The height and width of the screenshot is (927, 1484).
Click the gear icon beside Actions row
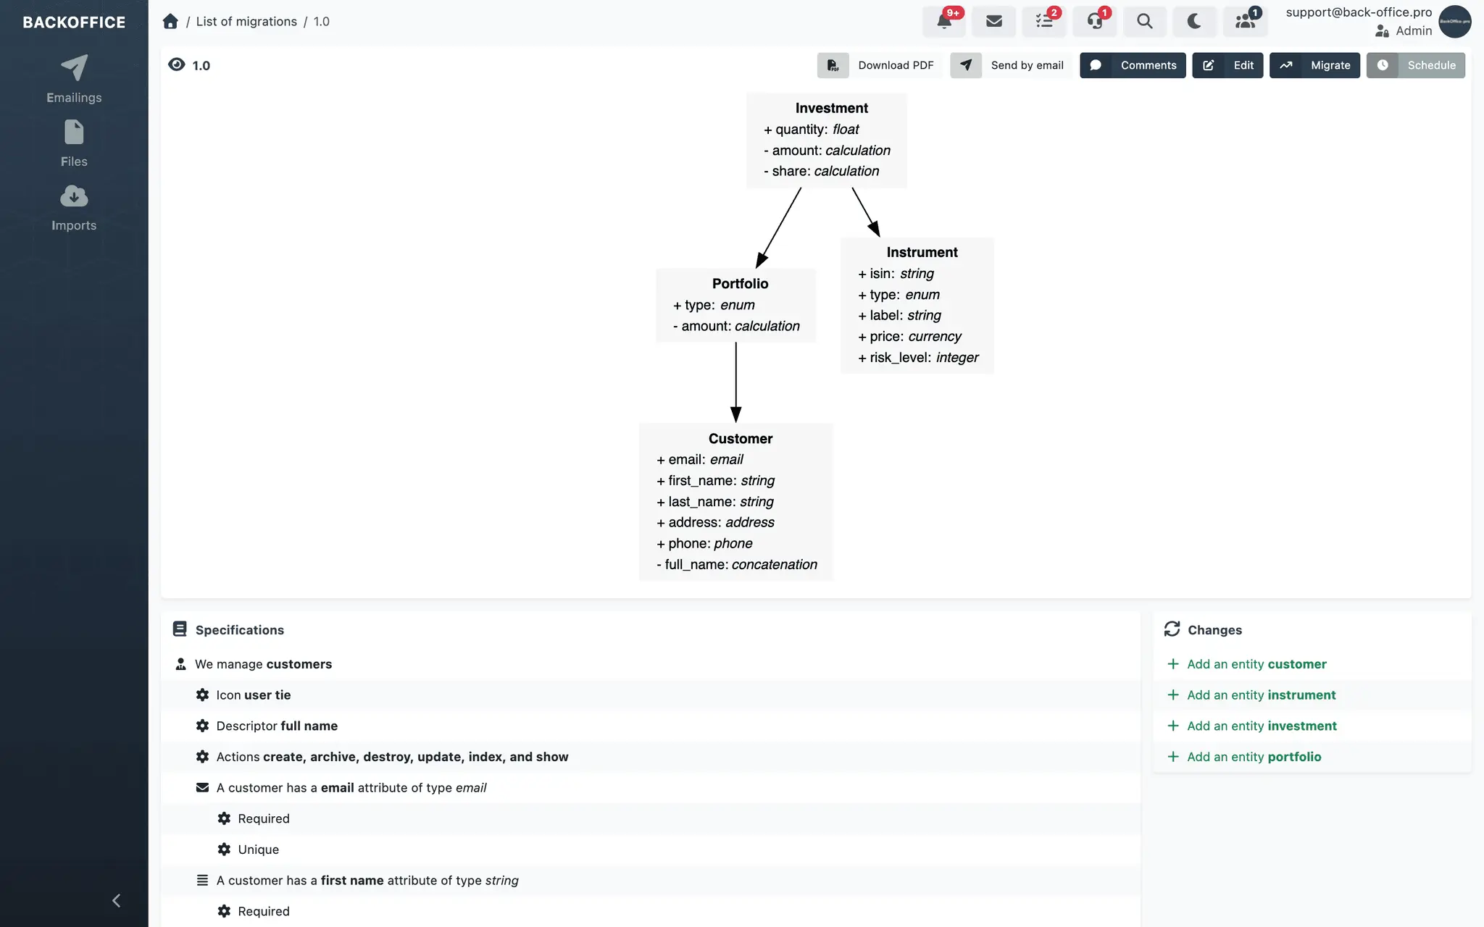point(202,756)
